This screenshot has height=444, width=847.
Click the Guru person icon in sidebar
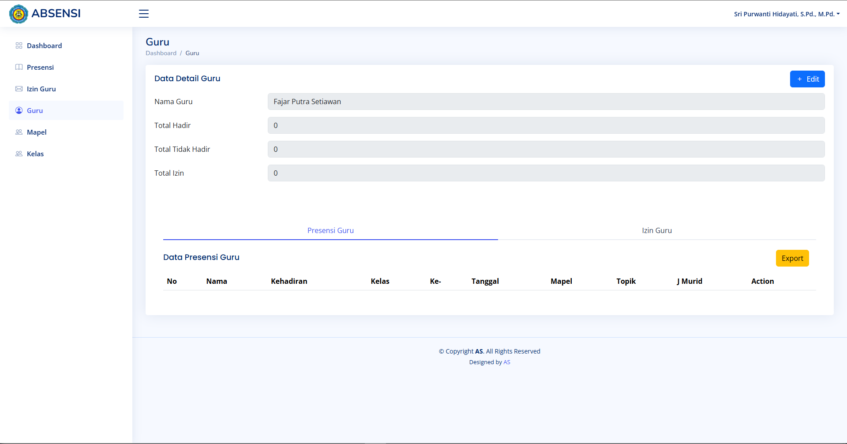[x=19, y=110]
